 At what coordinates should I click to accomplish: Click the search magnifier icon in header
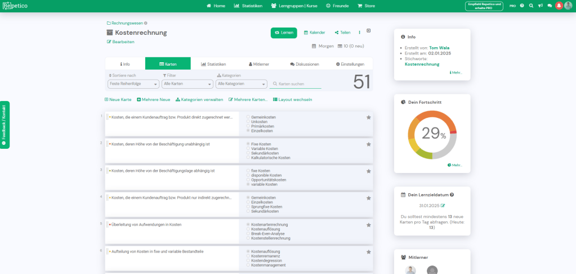(x=531, y=6)
